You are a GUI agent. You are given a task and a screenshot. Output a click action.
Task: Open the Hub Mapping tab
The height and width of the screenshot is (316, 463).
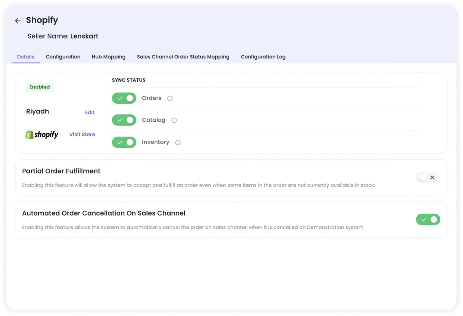tap(108, 57)
